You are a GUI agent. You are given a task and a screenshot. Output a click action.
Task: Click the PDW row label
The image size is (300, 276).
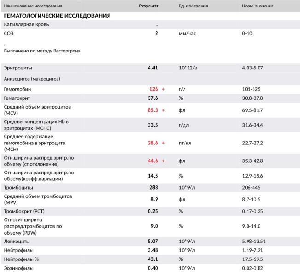coord(33,226)
